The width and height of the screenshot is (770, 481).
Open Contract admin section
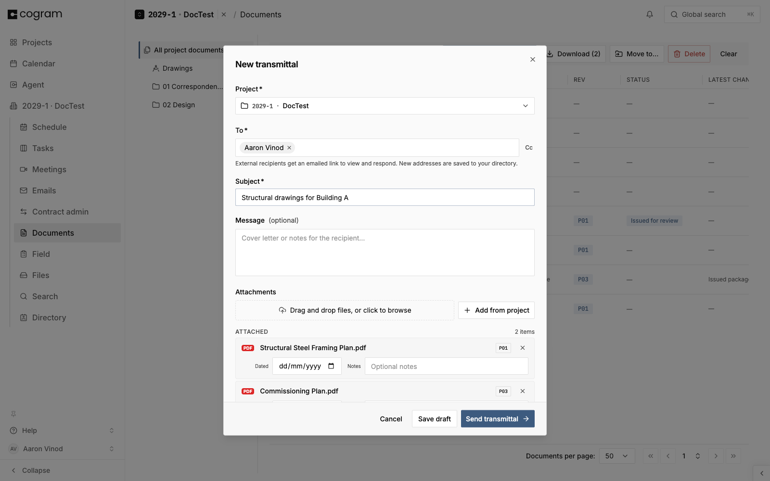67,212
